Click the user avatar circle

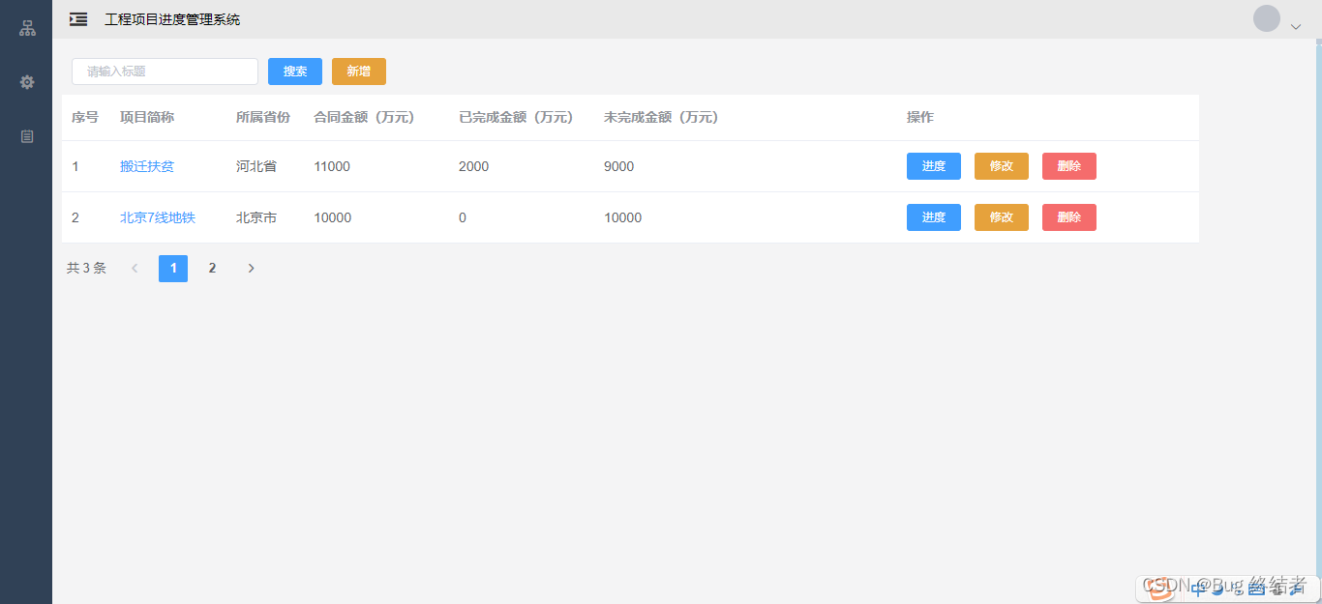click(1267, 18)
